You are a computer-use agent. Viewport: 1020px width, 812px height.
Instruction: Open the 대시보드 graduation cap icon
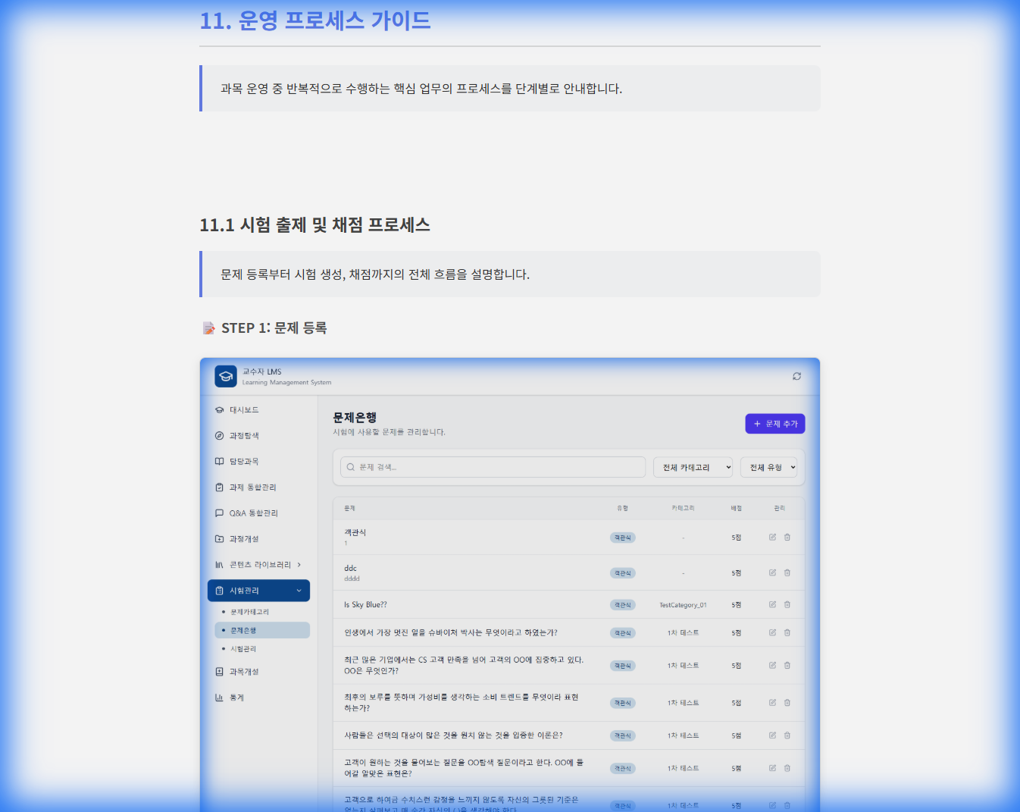218,409
